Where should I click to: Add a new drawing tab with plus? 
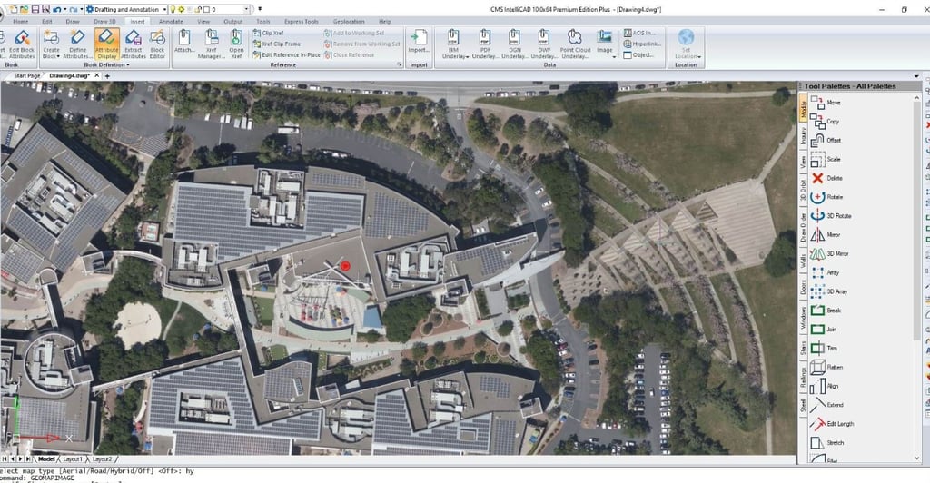coord(107,76)
